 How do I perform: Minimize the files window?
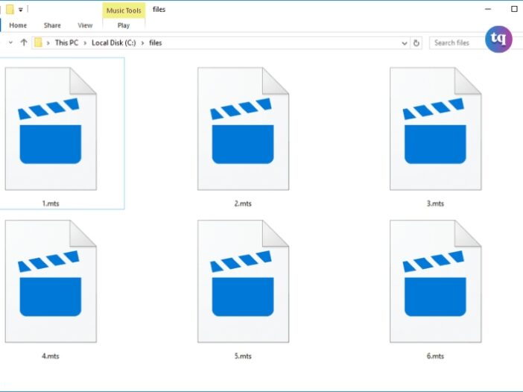488,9
